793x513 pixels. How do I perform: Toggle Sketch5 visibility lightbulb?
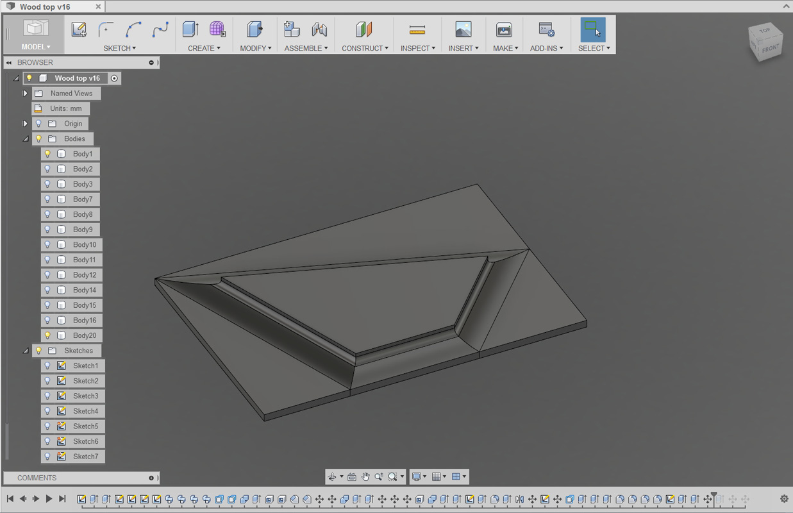[x=47, y=426]
